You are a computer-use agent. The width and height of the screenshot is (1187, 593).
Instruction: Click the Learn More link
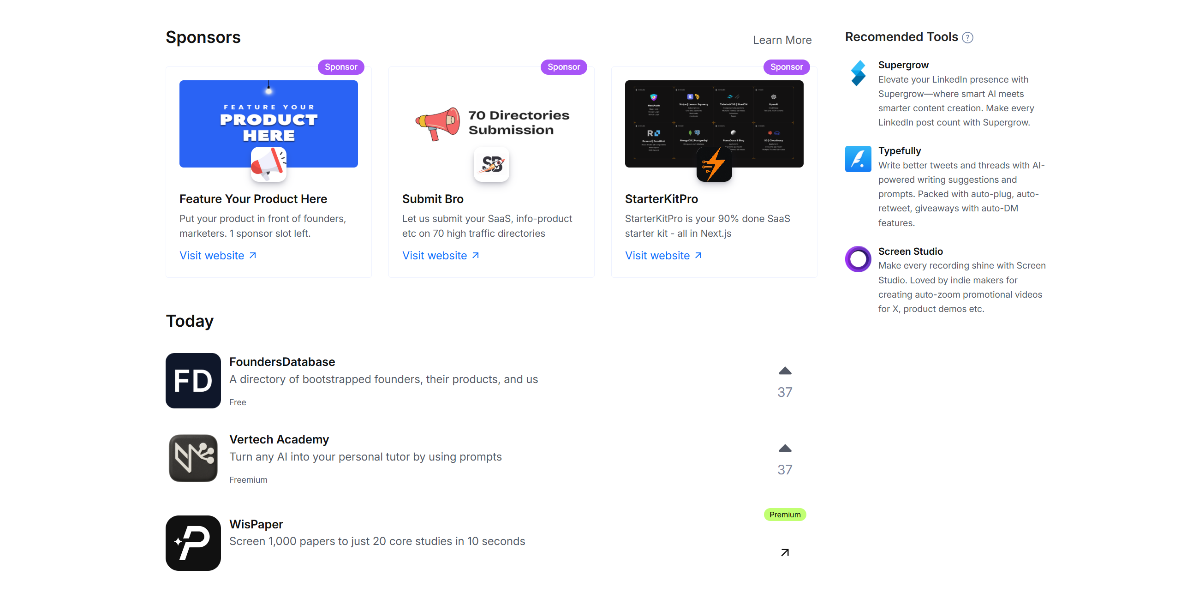(x=782, y=40)
